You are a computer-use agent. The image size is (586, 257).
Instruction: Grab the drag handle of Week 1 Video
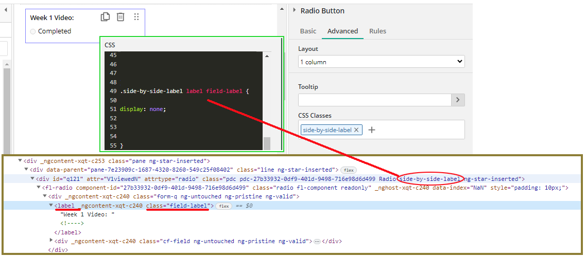[x=136, y=17]
